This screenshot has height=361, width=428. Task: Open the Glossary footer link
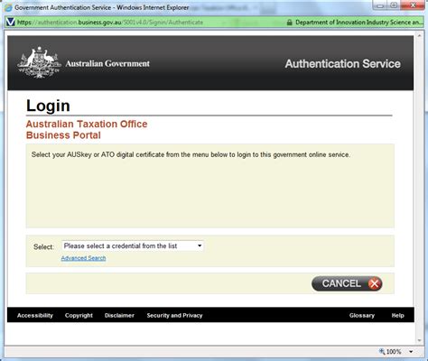pyautogui.click(x=362, y=315)
